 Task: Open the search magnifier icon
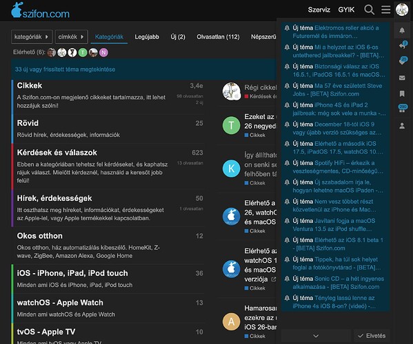369,10
